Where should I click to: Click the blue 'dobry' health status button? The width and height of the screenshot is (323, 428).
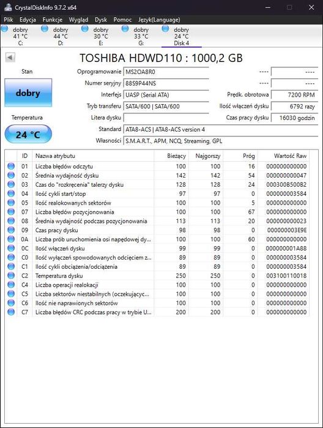pos(28,93)
